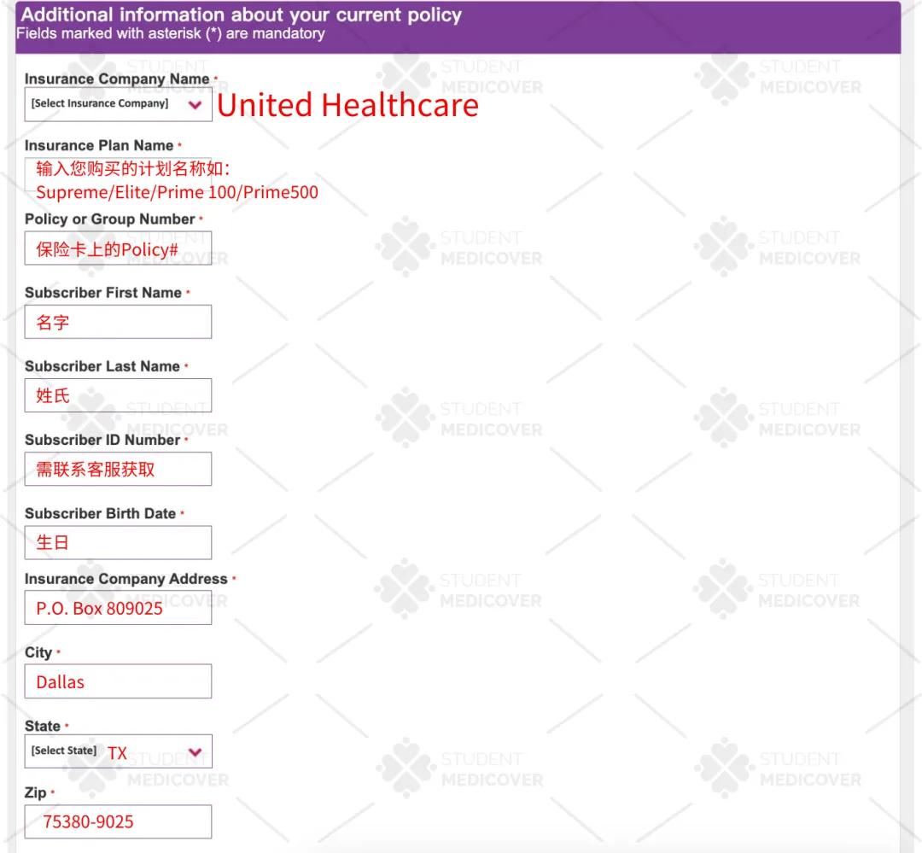The height and width of the screenshot is (853, 922).
Task: Focus the Subscriber First Name field
Action: tap(118, 322)
